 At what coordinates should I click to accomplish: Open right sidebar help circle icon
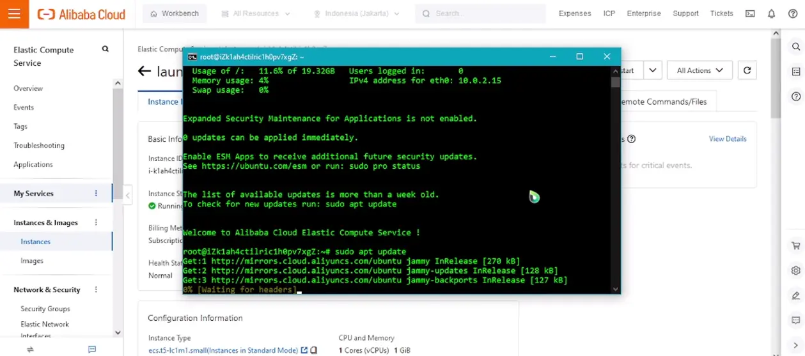click(x=796, y=97)
